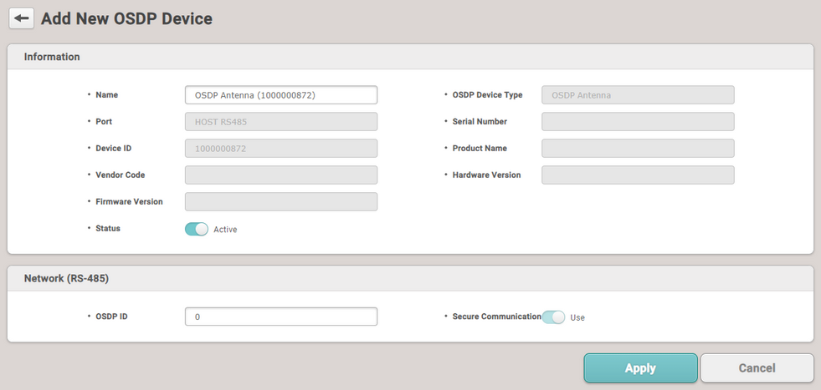Click the OSDP Device Type label
Screen dimensions: 821x390
coord(487,95)
